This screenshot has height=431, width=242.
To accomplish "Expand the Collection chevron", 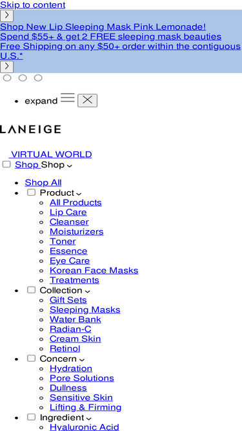I will point(87,291).
